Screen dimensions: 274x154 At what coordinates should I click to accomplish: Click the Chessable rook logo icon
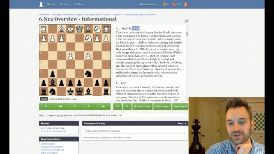pyautogui.click(x=41, y=4)
